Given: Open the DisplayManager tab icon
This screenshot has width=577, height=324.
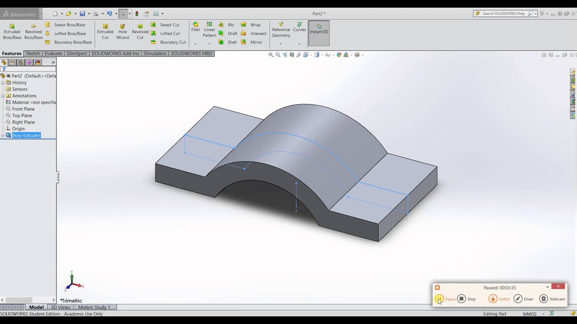Looking at the screenshot, I should [38, 63].
